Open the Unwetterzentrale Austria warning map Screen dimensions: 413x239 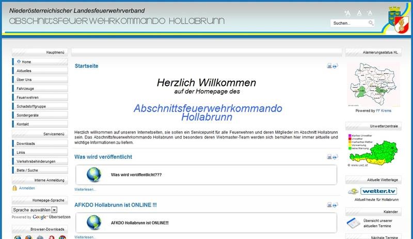pos(372,148)
